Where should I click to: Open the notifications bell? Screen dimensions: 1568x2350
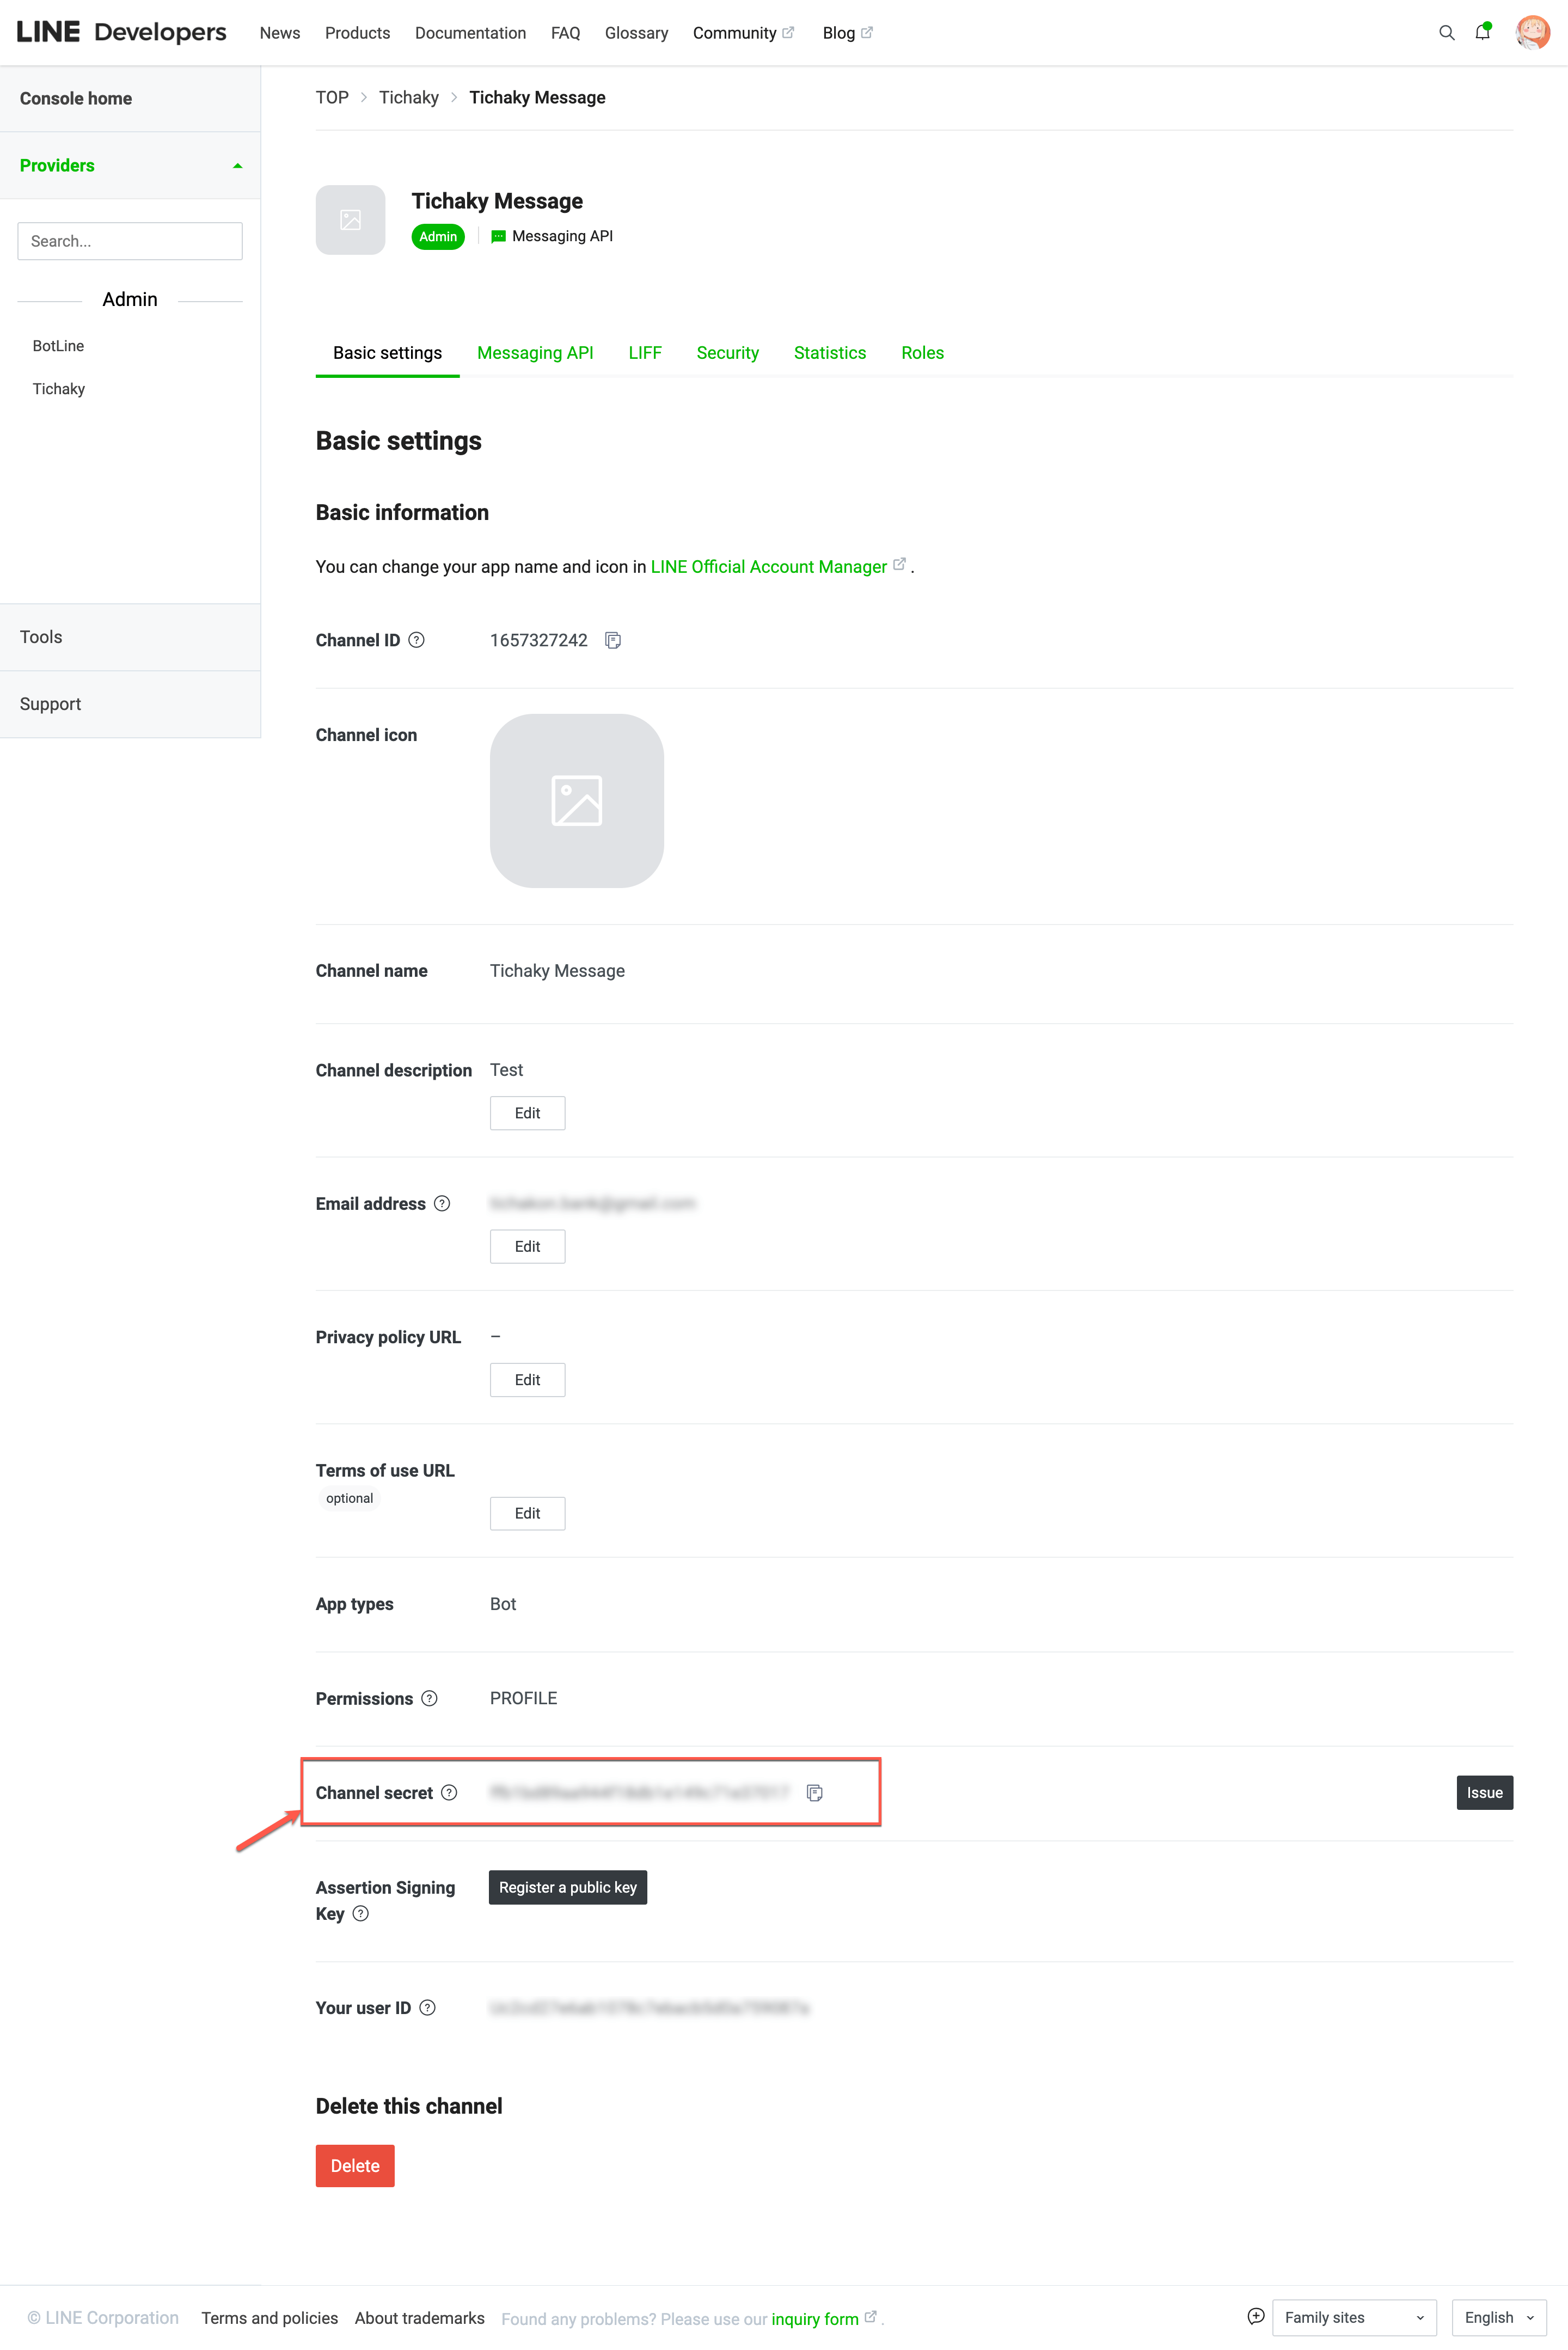click(1482, 32)
